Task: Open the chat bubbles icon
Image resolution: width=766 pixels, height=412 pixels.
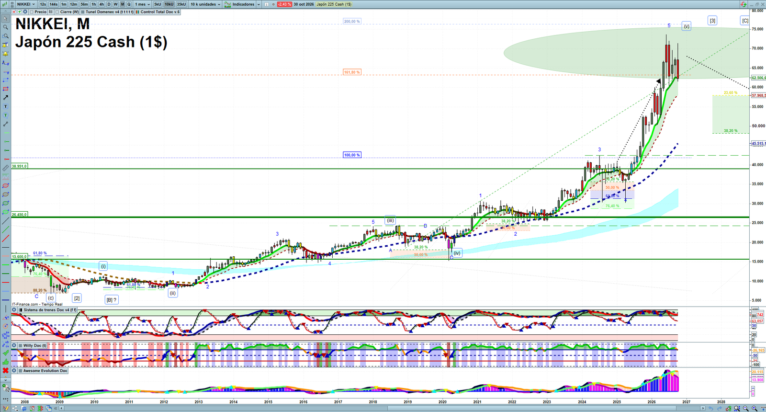Action: point(23,408)
